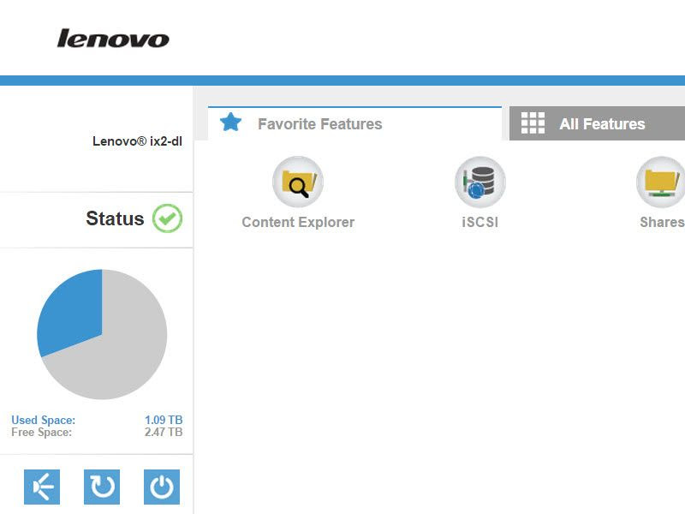Click the Lenovo ix2-dl device name
This screenshot has height=514, width=685.
point(137,141)
